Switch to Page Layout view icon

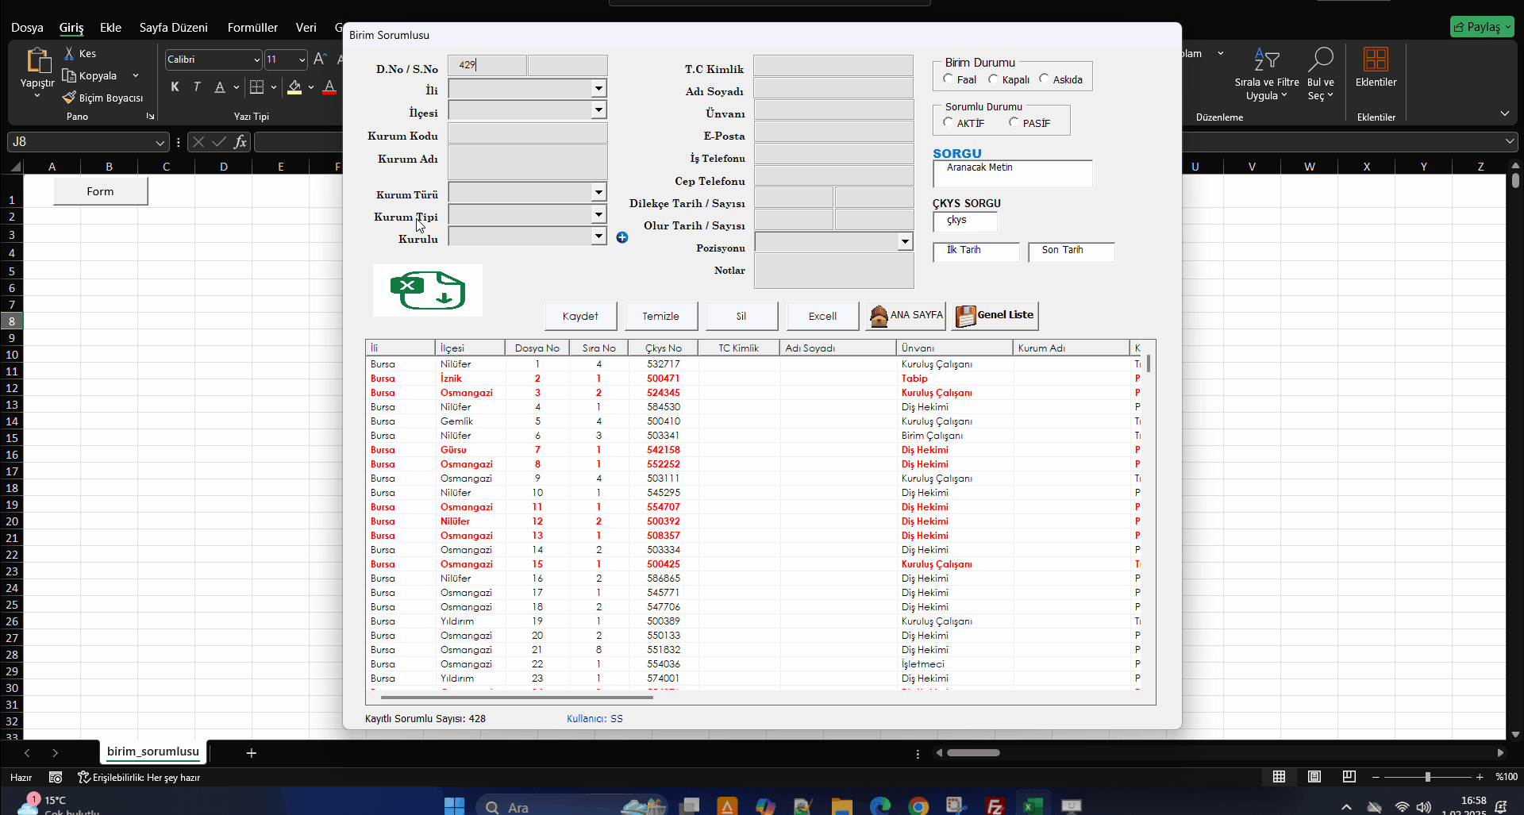[1314, 777]
